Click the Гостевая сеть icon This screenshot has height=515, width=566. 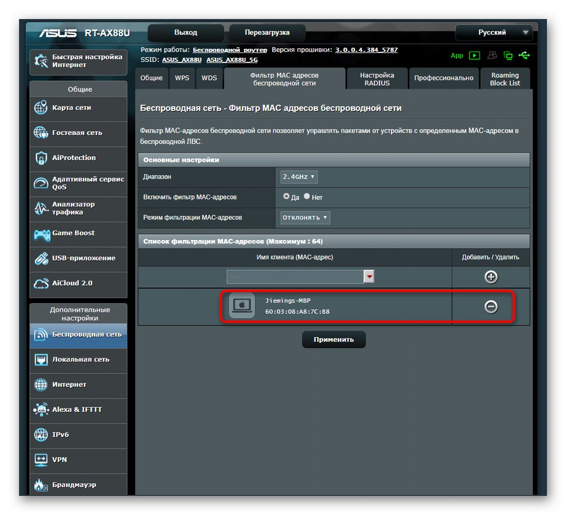41,133
